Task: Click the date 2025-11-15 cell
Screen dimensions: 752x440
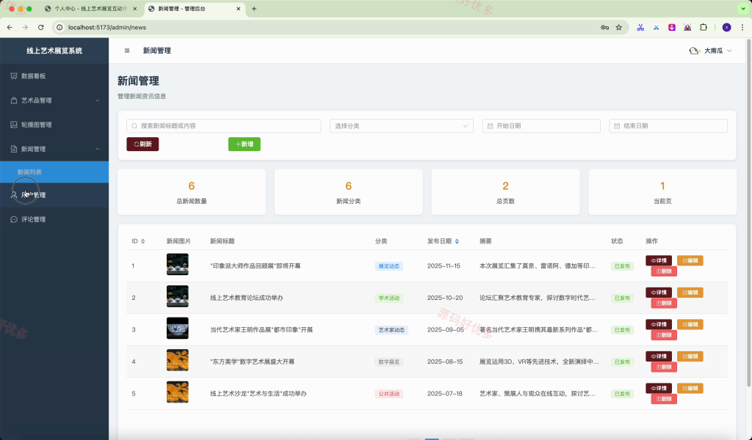Action: pyautogui.click(x=444, y=265)
